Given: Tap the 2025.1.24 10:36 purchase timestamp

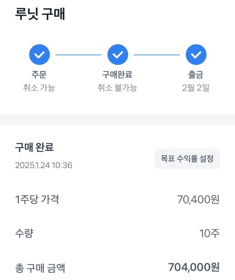Looking at the screenshot, I should tap(44, 165).
